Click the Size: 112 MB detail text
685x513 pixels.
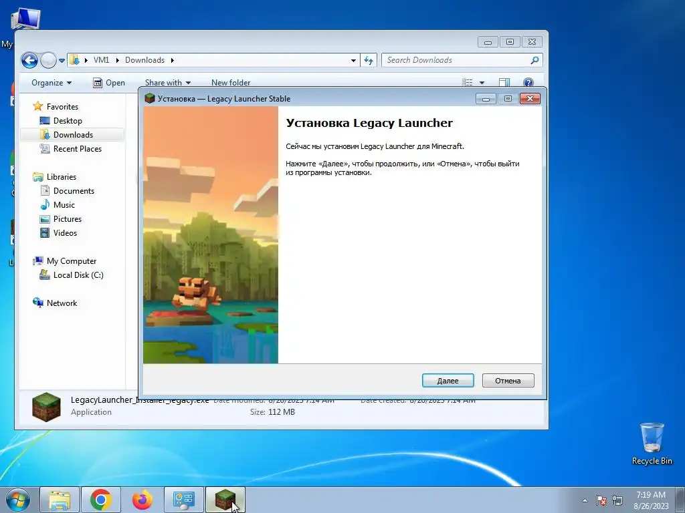[x=272, y=411]
